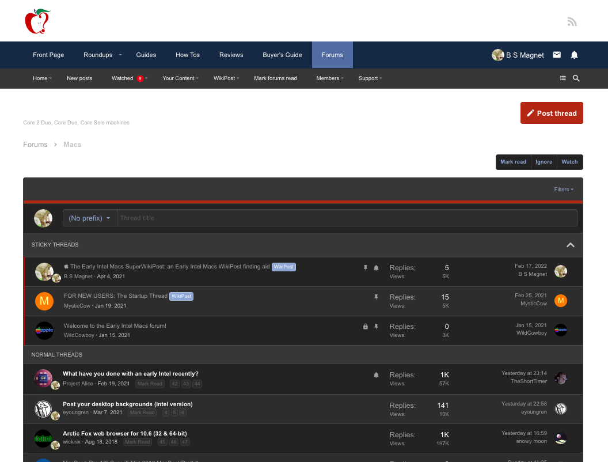
Task: Open Arctic Fox web browser thread
Action: [x=125, y=433]
